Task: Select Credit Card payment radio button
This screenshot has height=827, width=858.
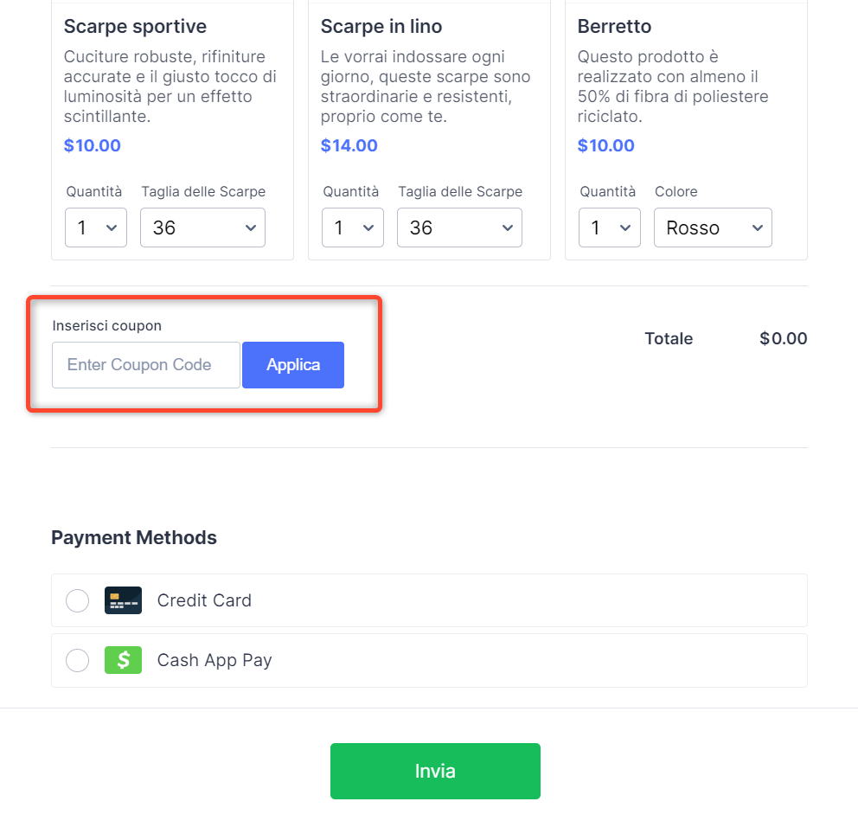Action: pos(78,600)
